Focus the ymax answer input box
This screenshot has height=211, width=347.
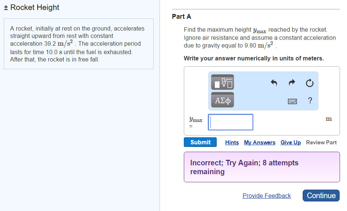[231, 122]
